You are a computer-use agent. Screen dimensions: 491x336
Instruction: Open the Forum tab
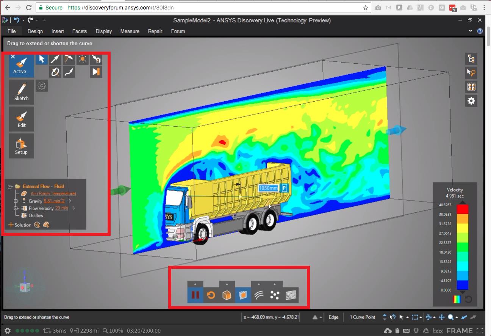[x=178, y=31]
